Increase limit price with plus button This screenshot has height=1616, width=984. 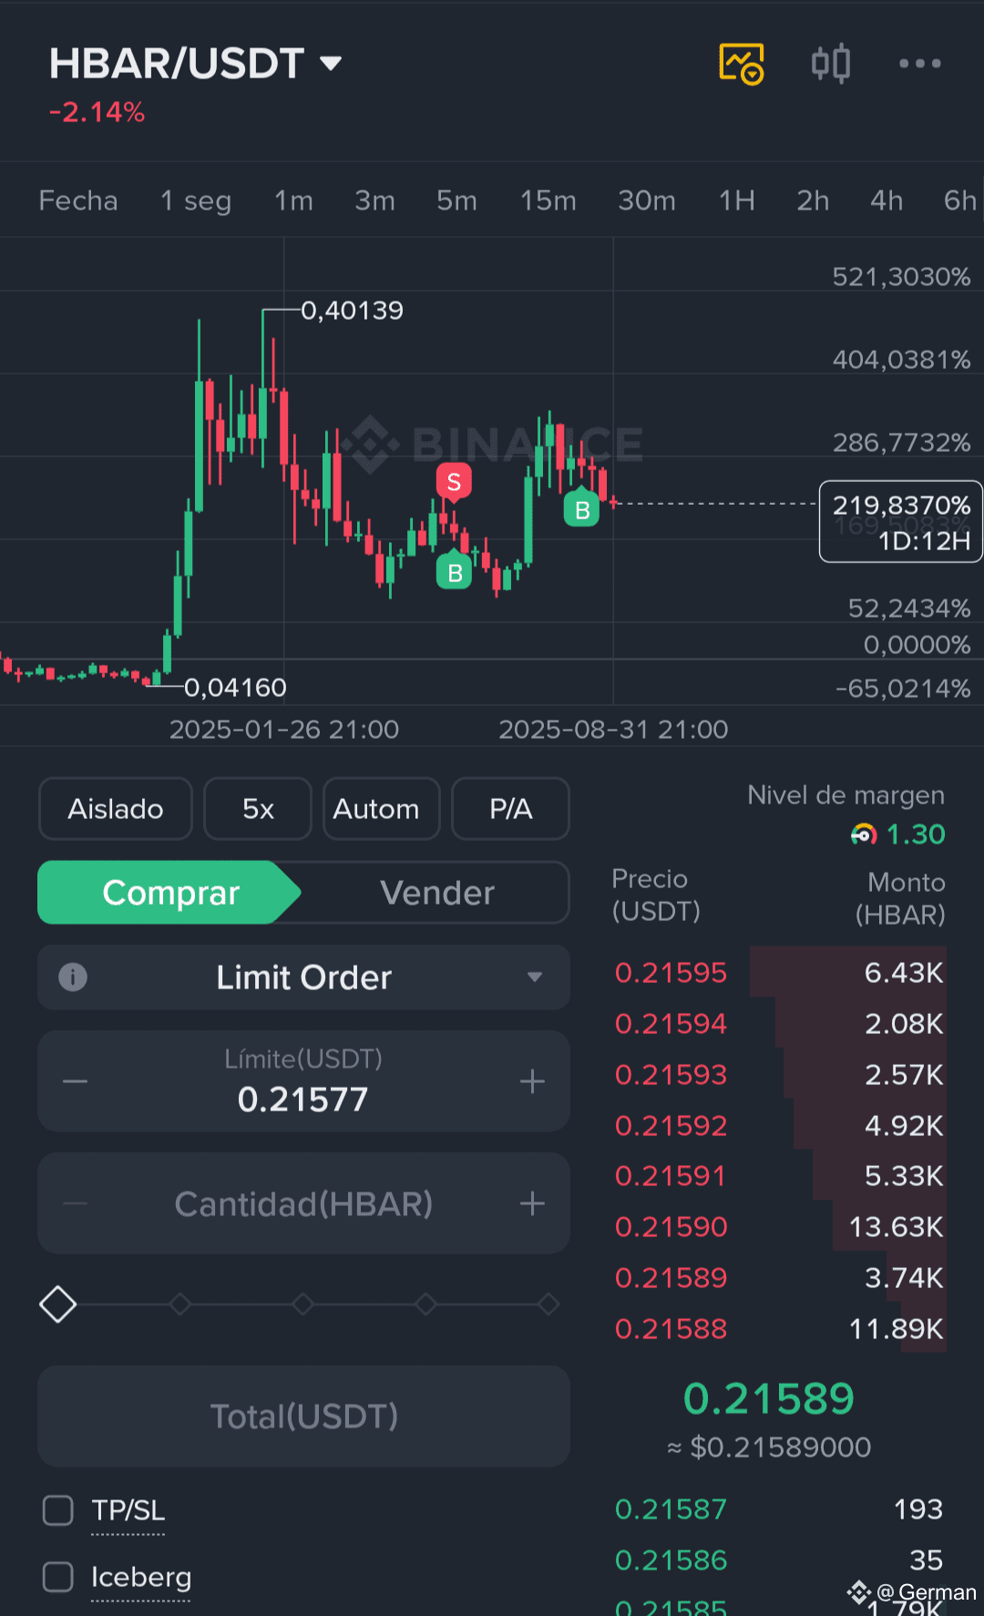coord(532,1081)
